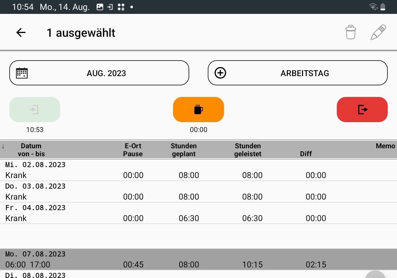The image size is (397, 278).
Task: Click the Diff column header
Action: tap(306, 154)
